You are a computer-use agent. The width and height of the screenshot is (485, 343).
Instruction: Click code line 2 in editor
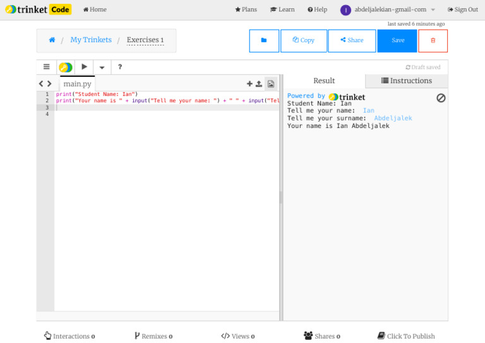[167, 101]
